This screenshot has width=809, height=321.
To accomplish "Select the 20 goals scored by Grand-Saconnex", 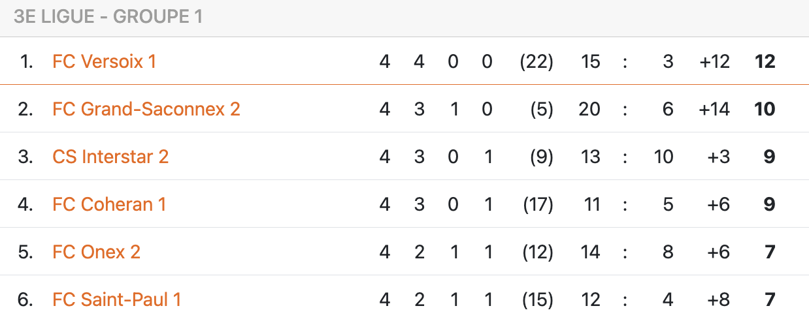I will [589, 109].
